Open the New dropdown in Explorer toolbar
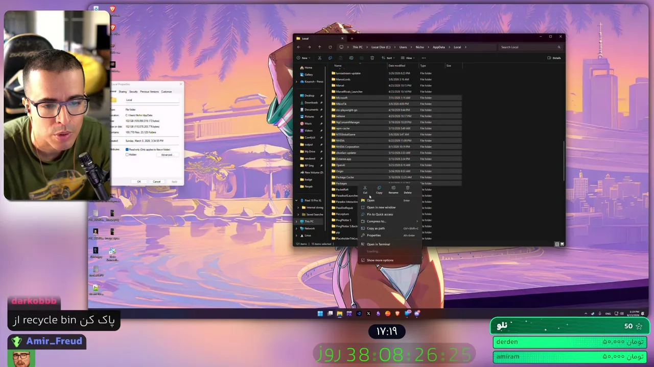654x367 pixels. click(303, 58)
